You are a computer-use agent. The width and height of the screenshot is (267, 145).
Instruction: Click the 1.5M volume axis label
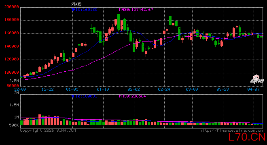[14, 105]
